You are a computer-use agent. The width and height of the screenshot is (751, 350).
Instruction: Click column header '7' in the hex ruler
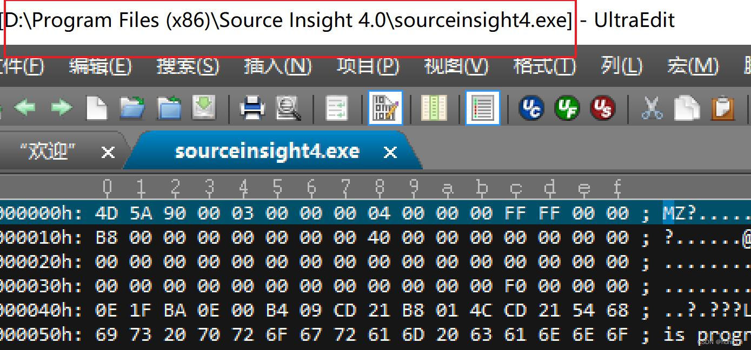(x=345, y=188)
